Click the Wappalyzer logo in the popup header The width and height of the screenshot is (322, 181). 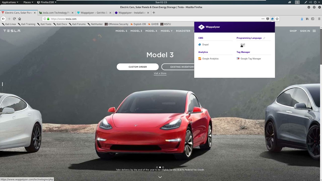click(209, 27)
